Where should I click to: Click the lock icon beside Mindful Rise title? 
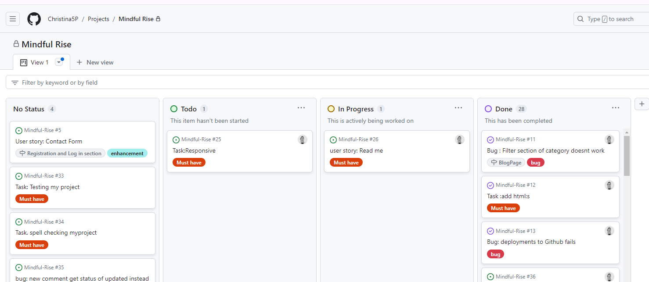point(16,44)
